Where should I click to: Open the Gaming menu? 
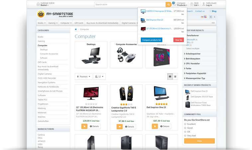point(53,23)
